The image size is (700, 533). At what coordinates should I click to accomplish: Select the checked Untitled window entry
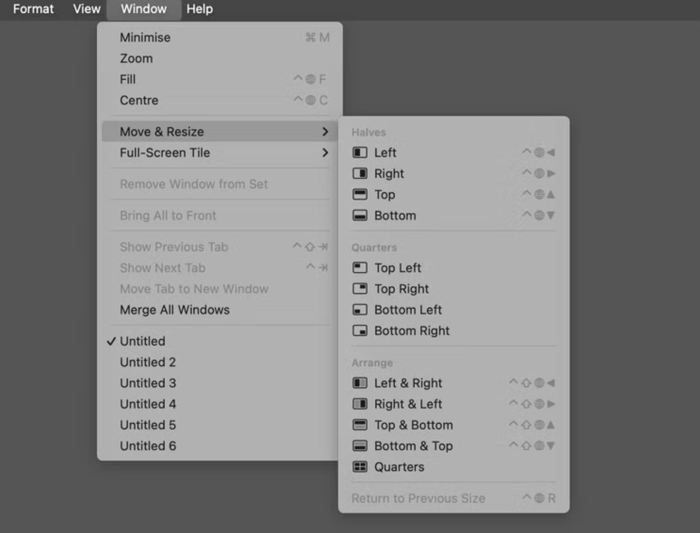[x=142, y=341]
